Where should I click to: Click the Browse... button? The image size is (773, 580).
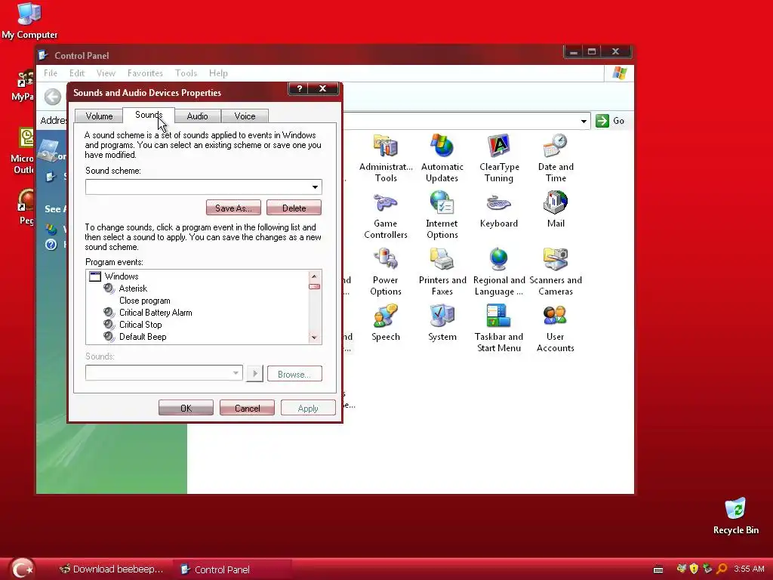point(294,374)
